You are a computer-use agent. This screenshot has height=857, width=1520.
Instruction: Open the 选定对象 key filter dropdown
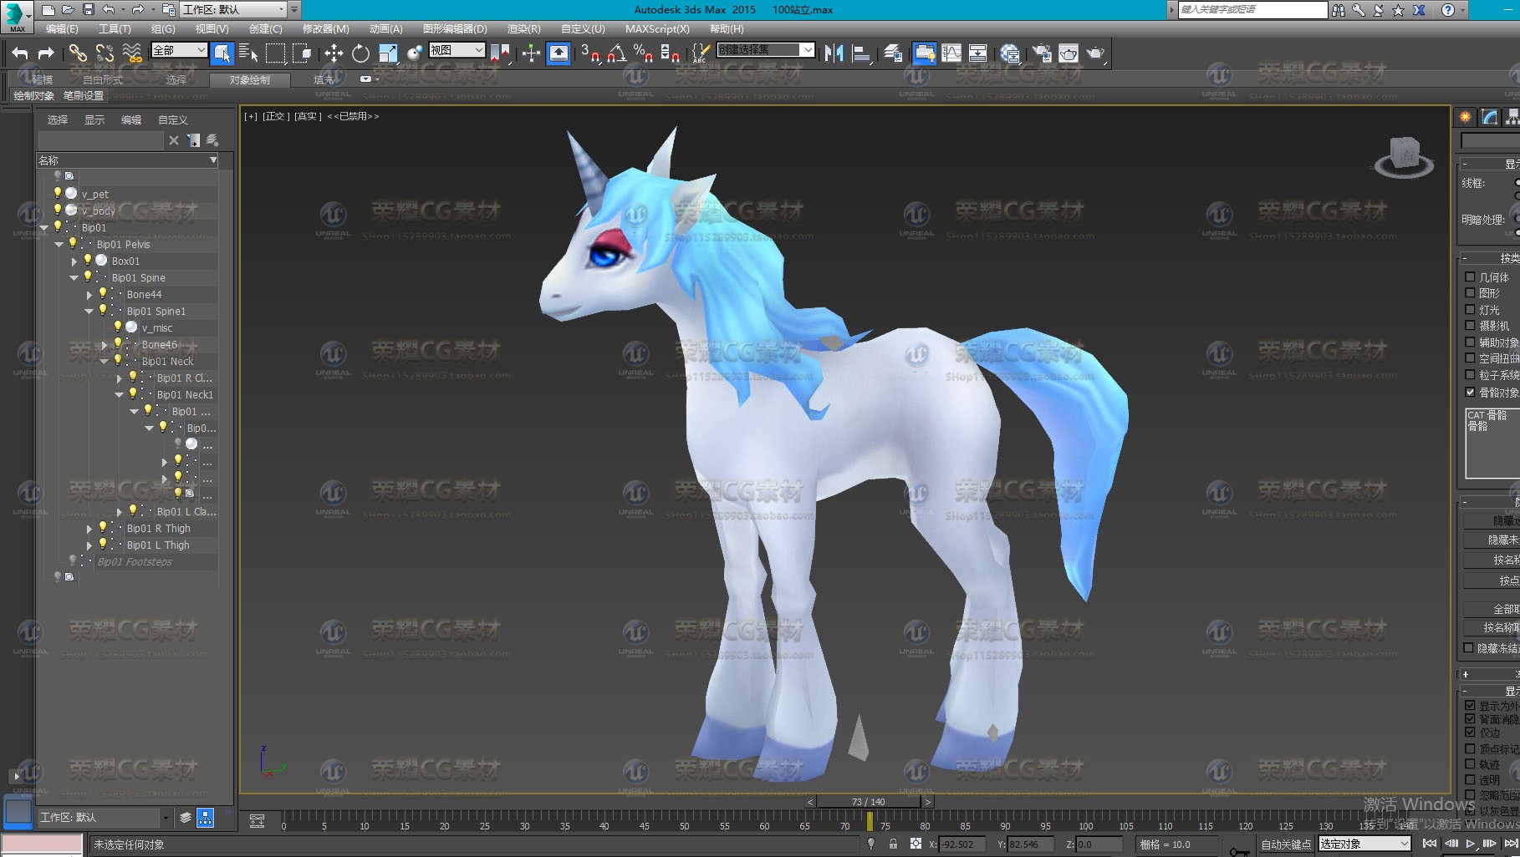(x=1364, y=844)
